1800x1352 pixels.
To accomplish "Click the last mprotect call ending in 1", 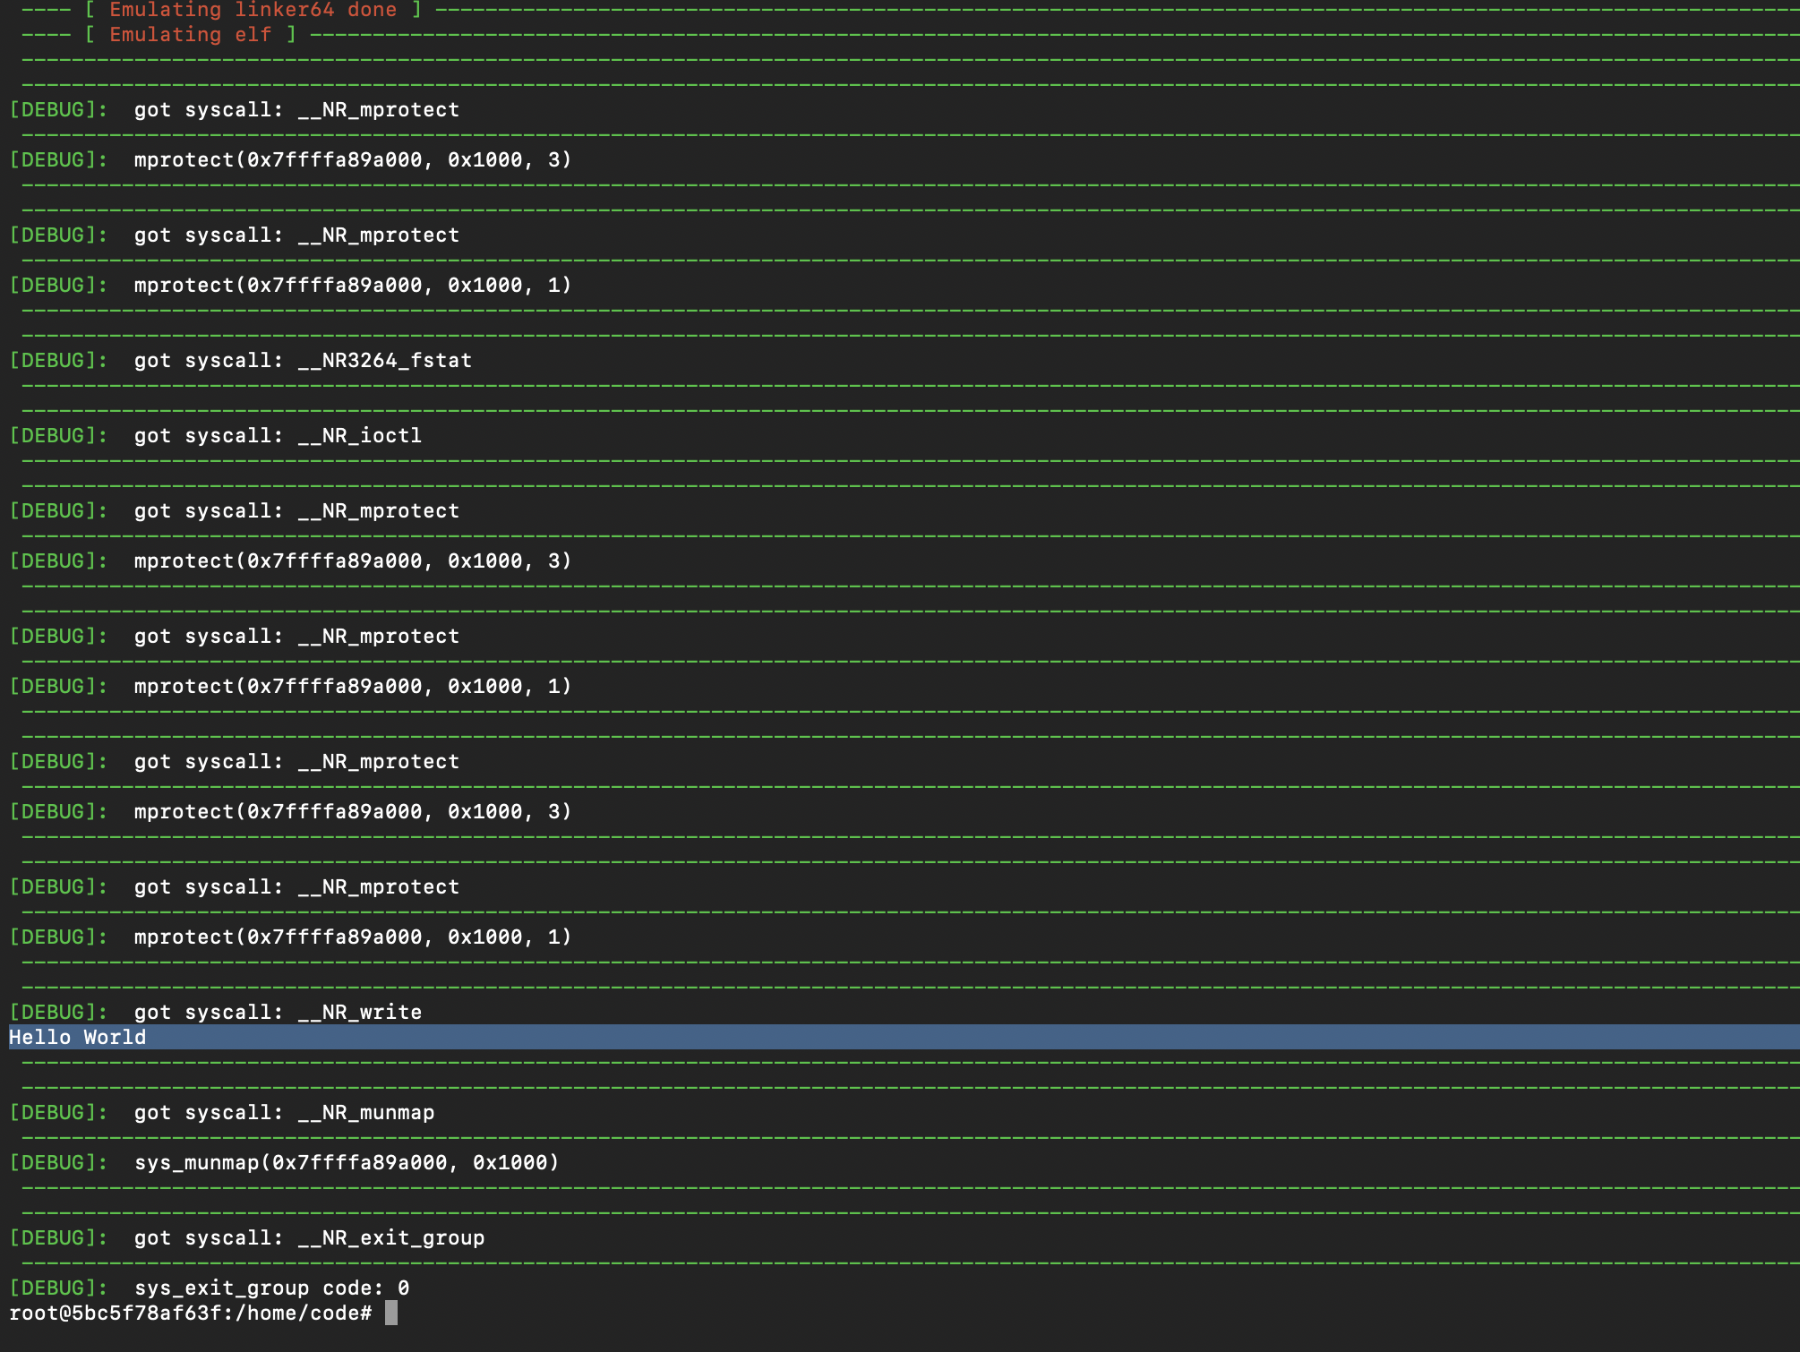I will coord(353,937).
